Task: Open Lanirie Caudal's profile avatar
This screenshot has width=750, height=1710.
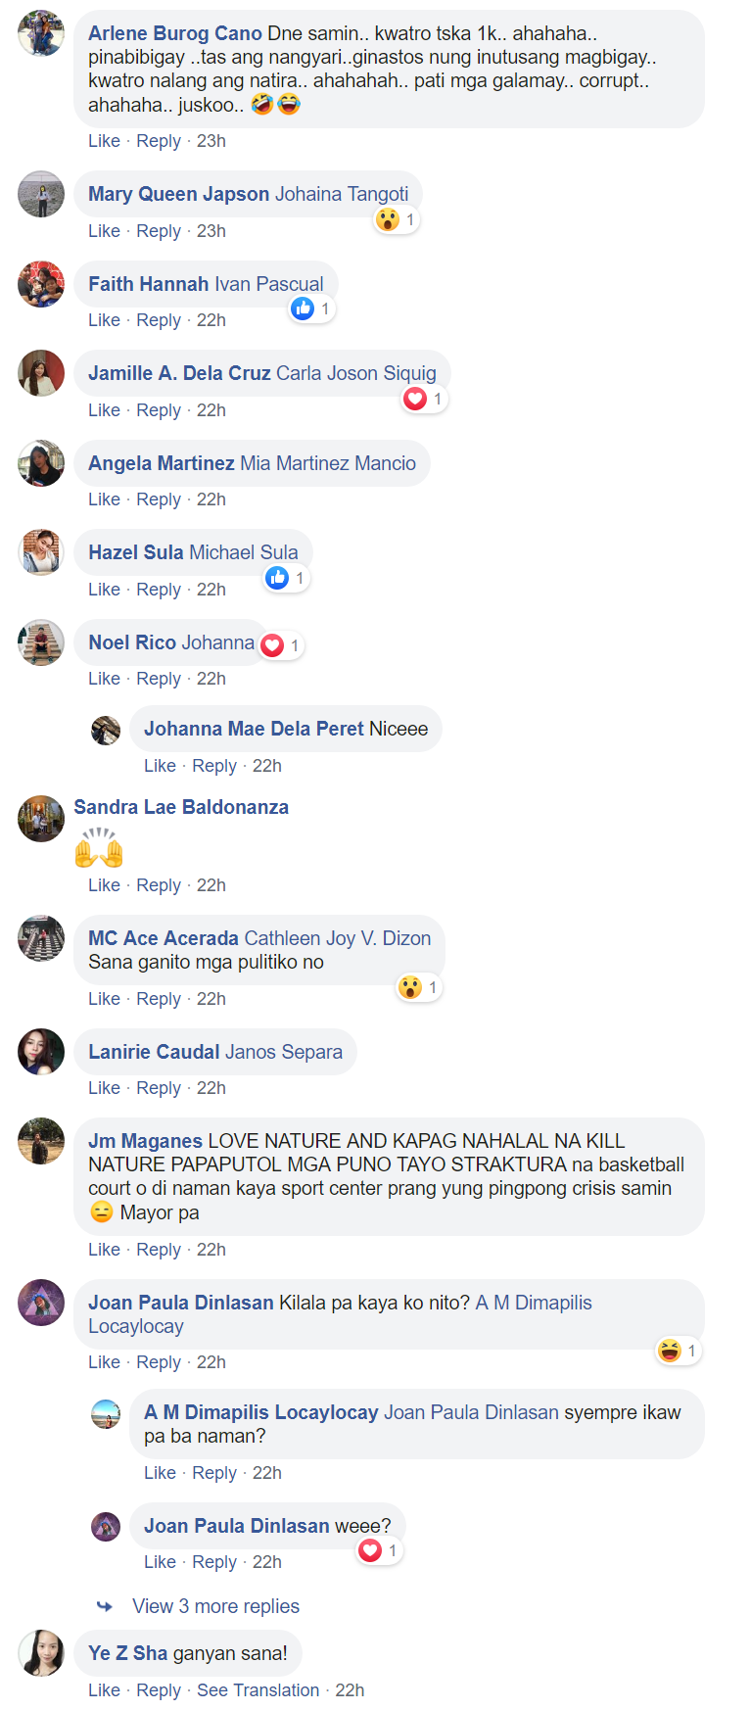Action: click(41, 1052)
